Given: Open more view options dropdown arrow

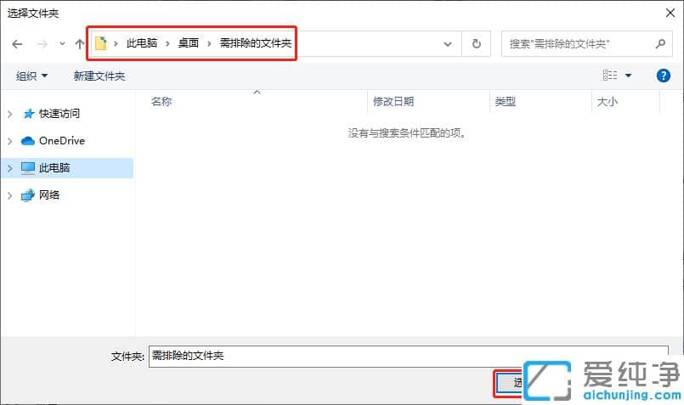Looking at the screenshot, I should click(x=628, y=76).
